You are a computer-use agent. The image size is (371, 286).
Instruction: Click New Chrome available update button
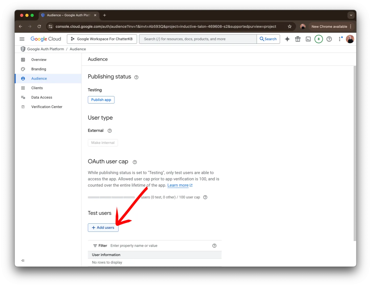pyautogui.click(x=331, y=26)
